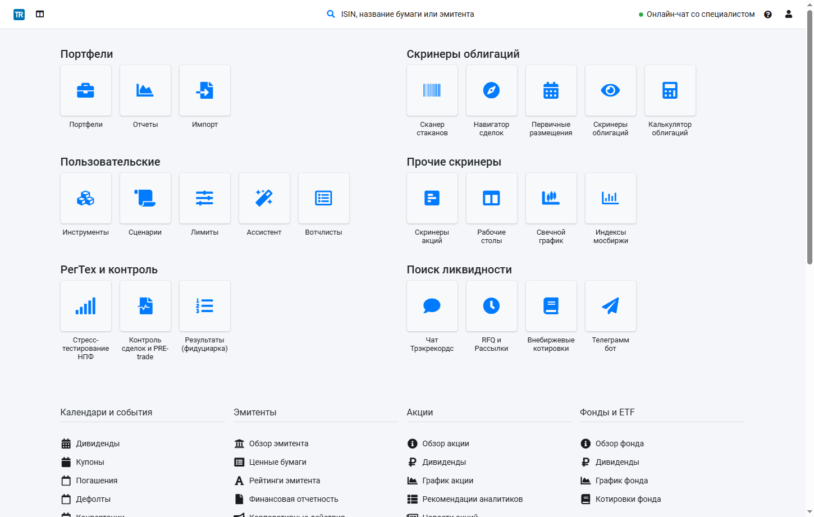Viewport: 814px width, 517px height.
Task: Open Обзор эмитента link
Action: coord(278,443)
